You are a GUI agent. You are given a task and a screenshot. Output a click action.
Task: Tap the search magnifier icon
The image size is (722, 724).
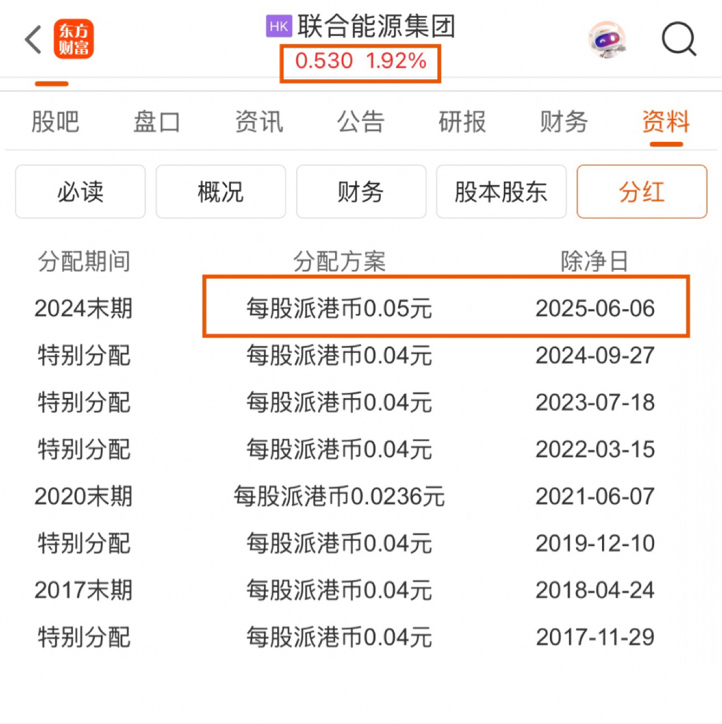pyautogui.click(x=679, y=40)
